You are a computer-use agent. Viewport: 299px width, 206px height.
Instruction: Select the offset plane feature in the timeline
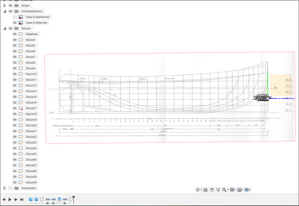[59, 199]
